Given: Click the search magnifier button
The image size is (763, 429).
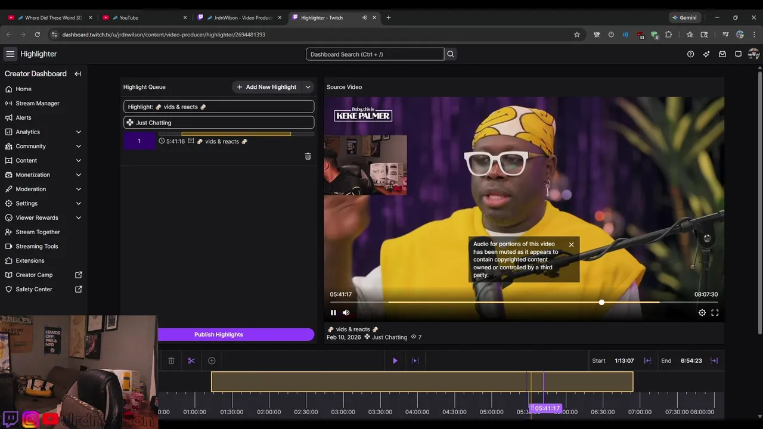Looking at the screenshot, I should pos(451,54).
